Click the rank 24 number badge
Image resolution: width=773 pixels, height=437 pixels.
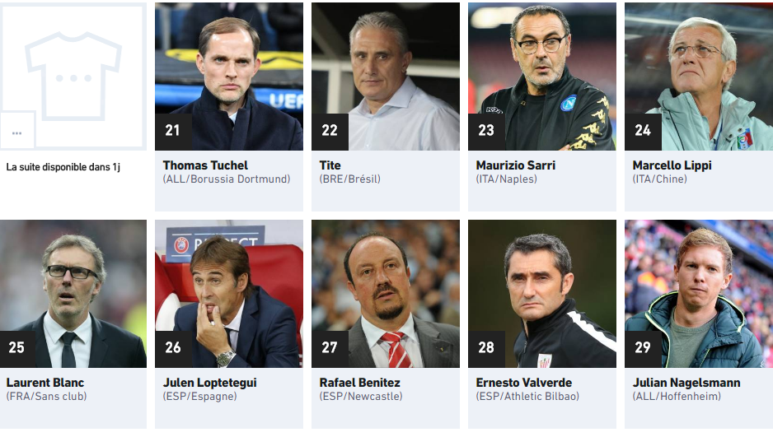point(643,132)
